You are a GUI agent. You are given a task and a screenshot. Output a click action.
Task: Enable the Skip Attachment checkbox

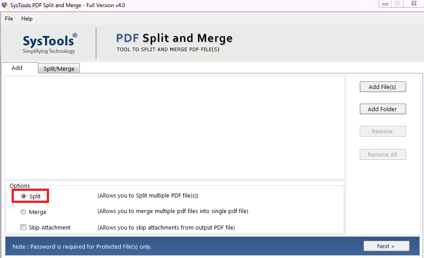tap(24, 227)
